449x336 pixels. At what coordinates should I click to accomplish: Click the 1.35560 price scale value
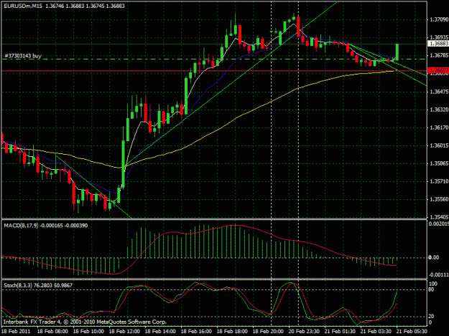click(439, 199)
